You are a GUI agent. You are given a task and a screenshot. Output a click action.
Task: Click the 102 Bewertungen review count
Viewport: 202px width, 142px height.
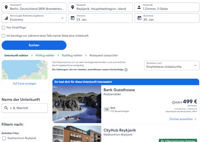click(120, 111)
